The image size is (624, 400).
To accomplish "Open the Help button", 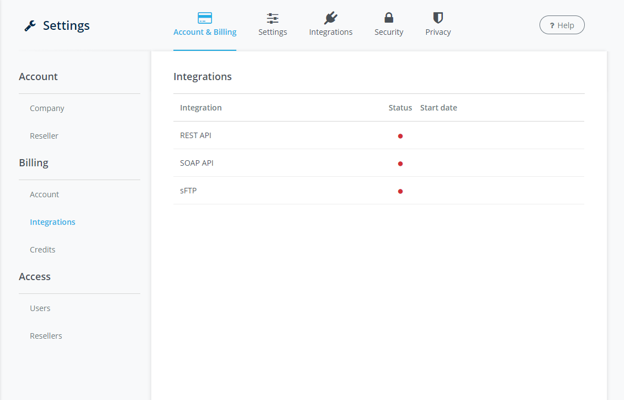I will (x=562, y=25).
